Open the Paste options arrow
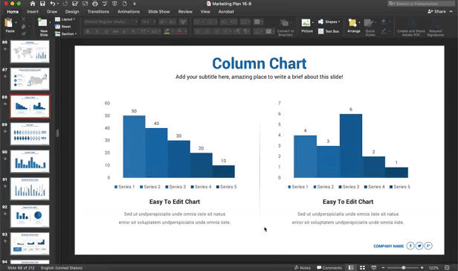This screenshot has width=458, height=271. (x=16, y=22)
